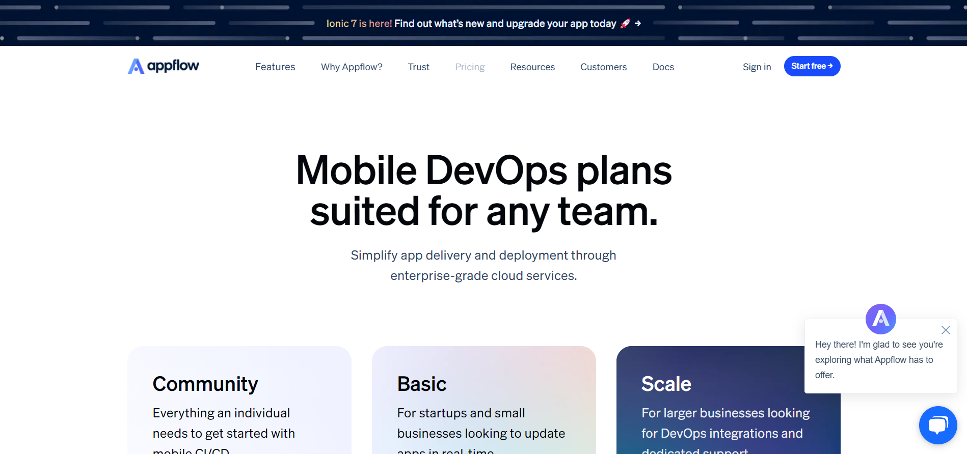Visit the Customers page
The image size is (967, 454).
click(603, 67)
